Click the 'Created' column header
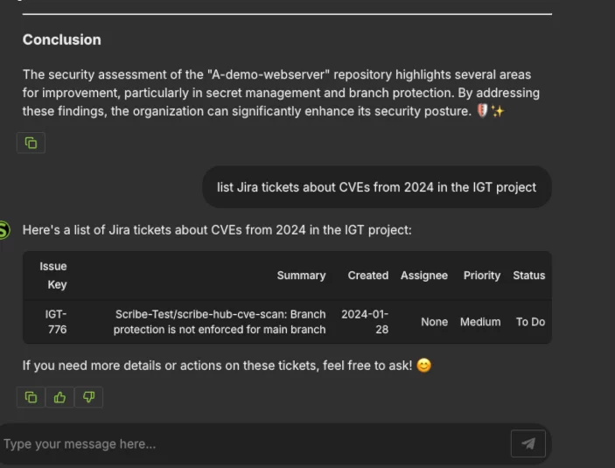Image resolution: width=615 pixels, height=468 pixels. click(x=368, y=276)
